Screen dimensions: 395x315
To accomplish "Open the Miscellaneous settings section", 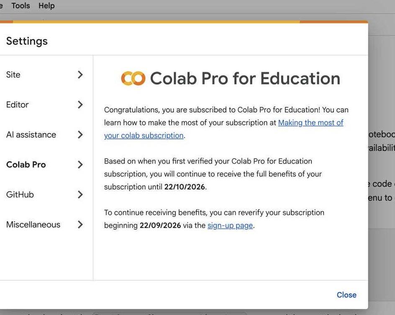I will tap(45, 224).
